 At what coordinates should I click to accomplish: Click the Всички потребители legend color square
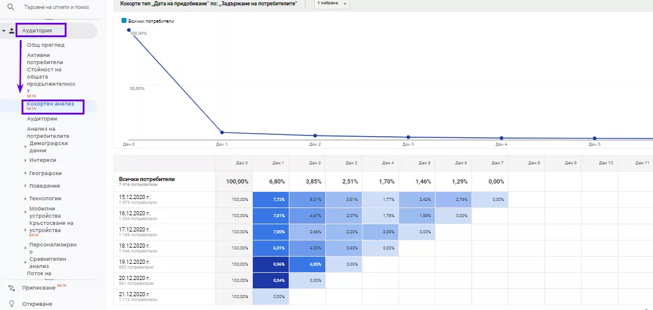(123, 20)
